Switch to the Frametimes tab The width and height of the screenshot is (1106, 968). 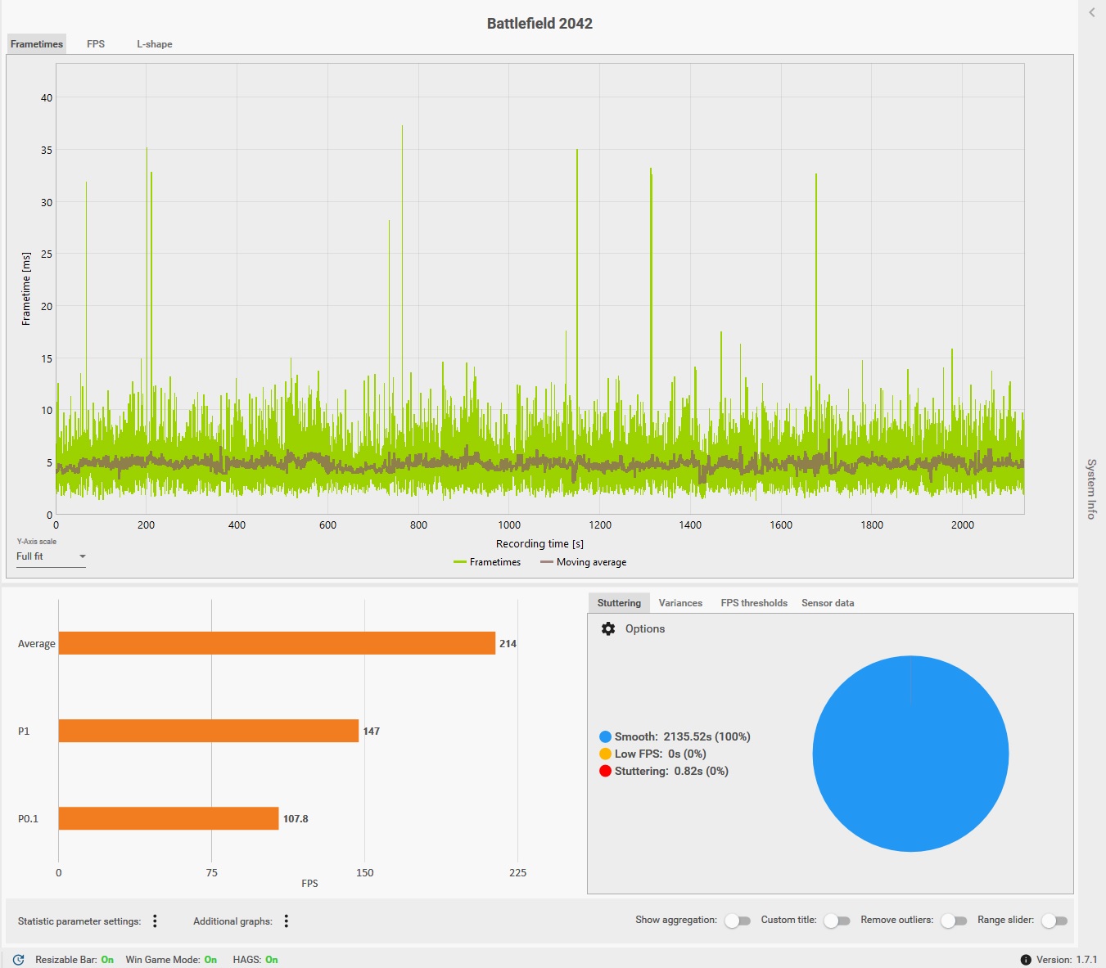pos(37,44)
